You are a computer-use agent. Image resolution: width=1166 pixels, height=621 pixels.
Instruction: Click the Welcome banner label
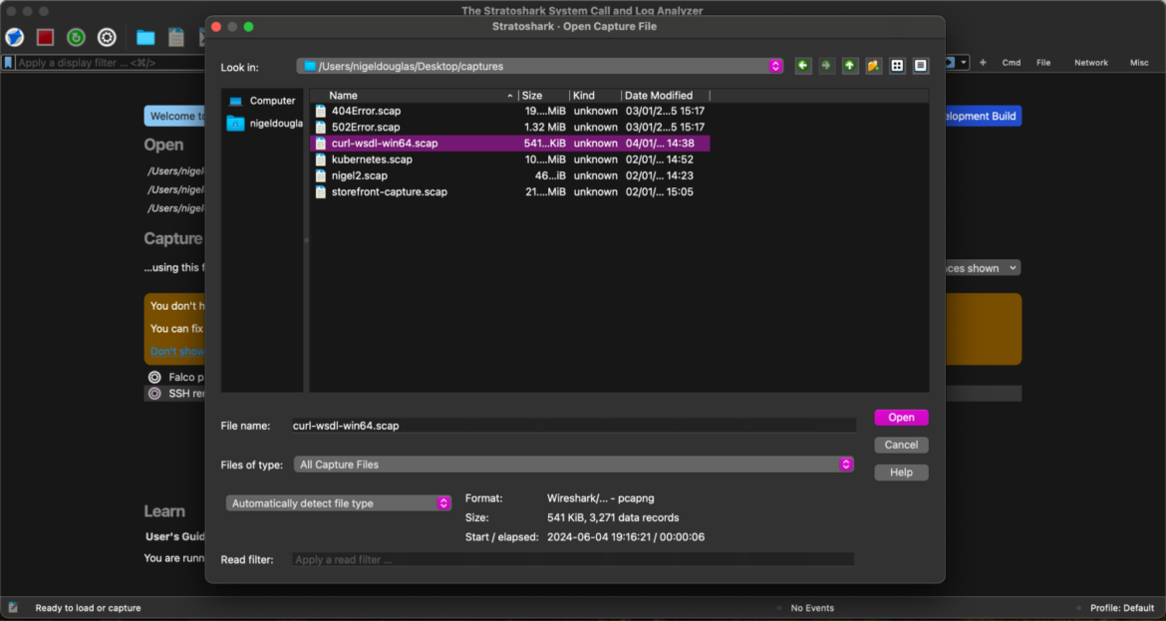(174, 116)
